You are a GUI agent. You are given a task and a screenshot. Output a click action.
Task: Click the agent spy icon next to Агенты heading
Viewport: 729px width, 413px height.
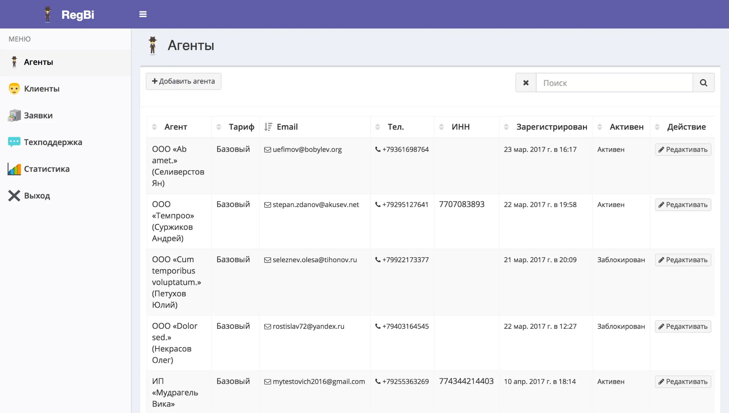coord(153,45)
